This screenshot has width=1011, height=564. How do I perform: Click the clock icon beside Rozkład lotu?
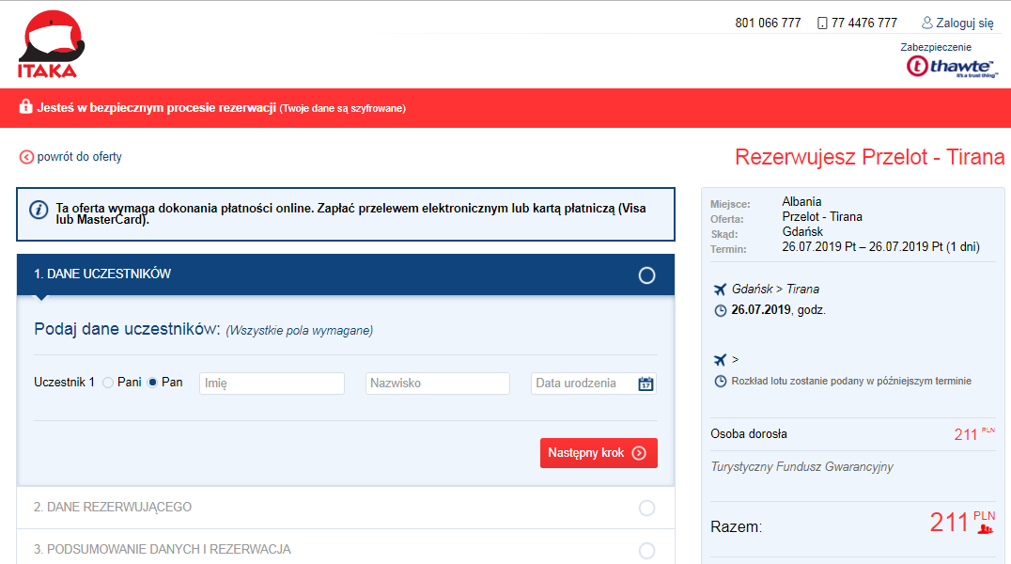tap(721, 382)
